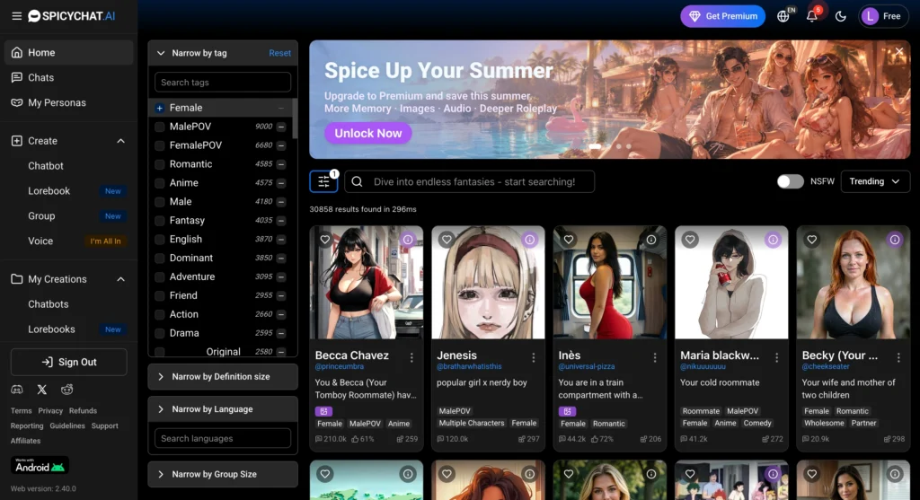920x500 pixels.
Task: Click the tag list scrollbar
Action: [295, 119]
